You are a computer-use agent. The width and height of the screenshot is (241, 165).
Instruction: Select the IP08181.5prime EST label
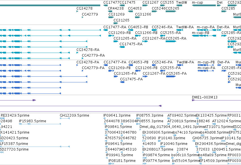pos(122,161)
